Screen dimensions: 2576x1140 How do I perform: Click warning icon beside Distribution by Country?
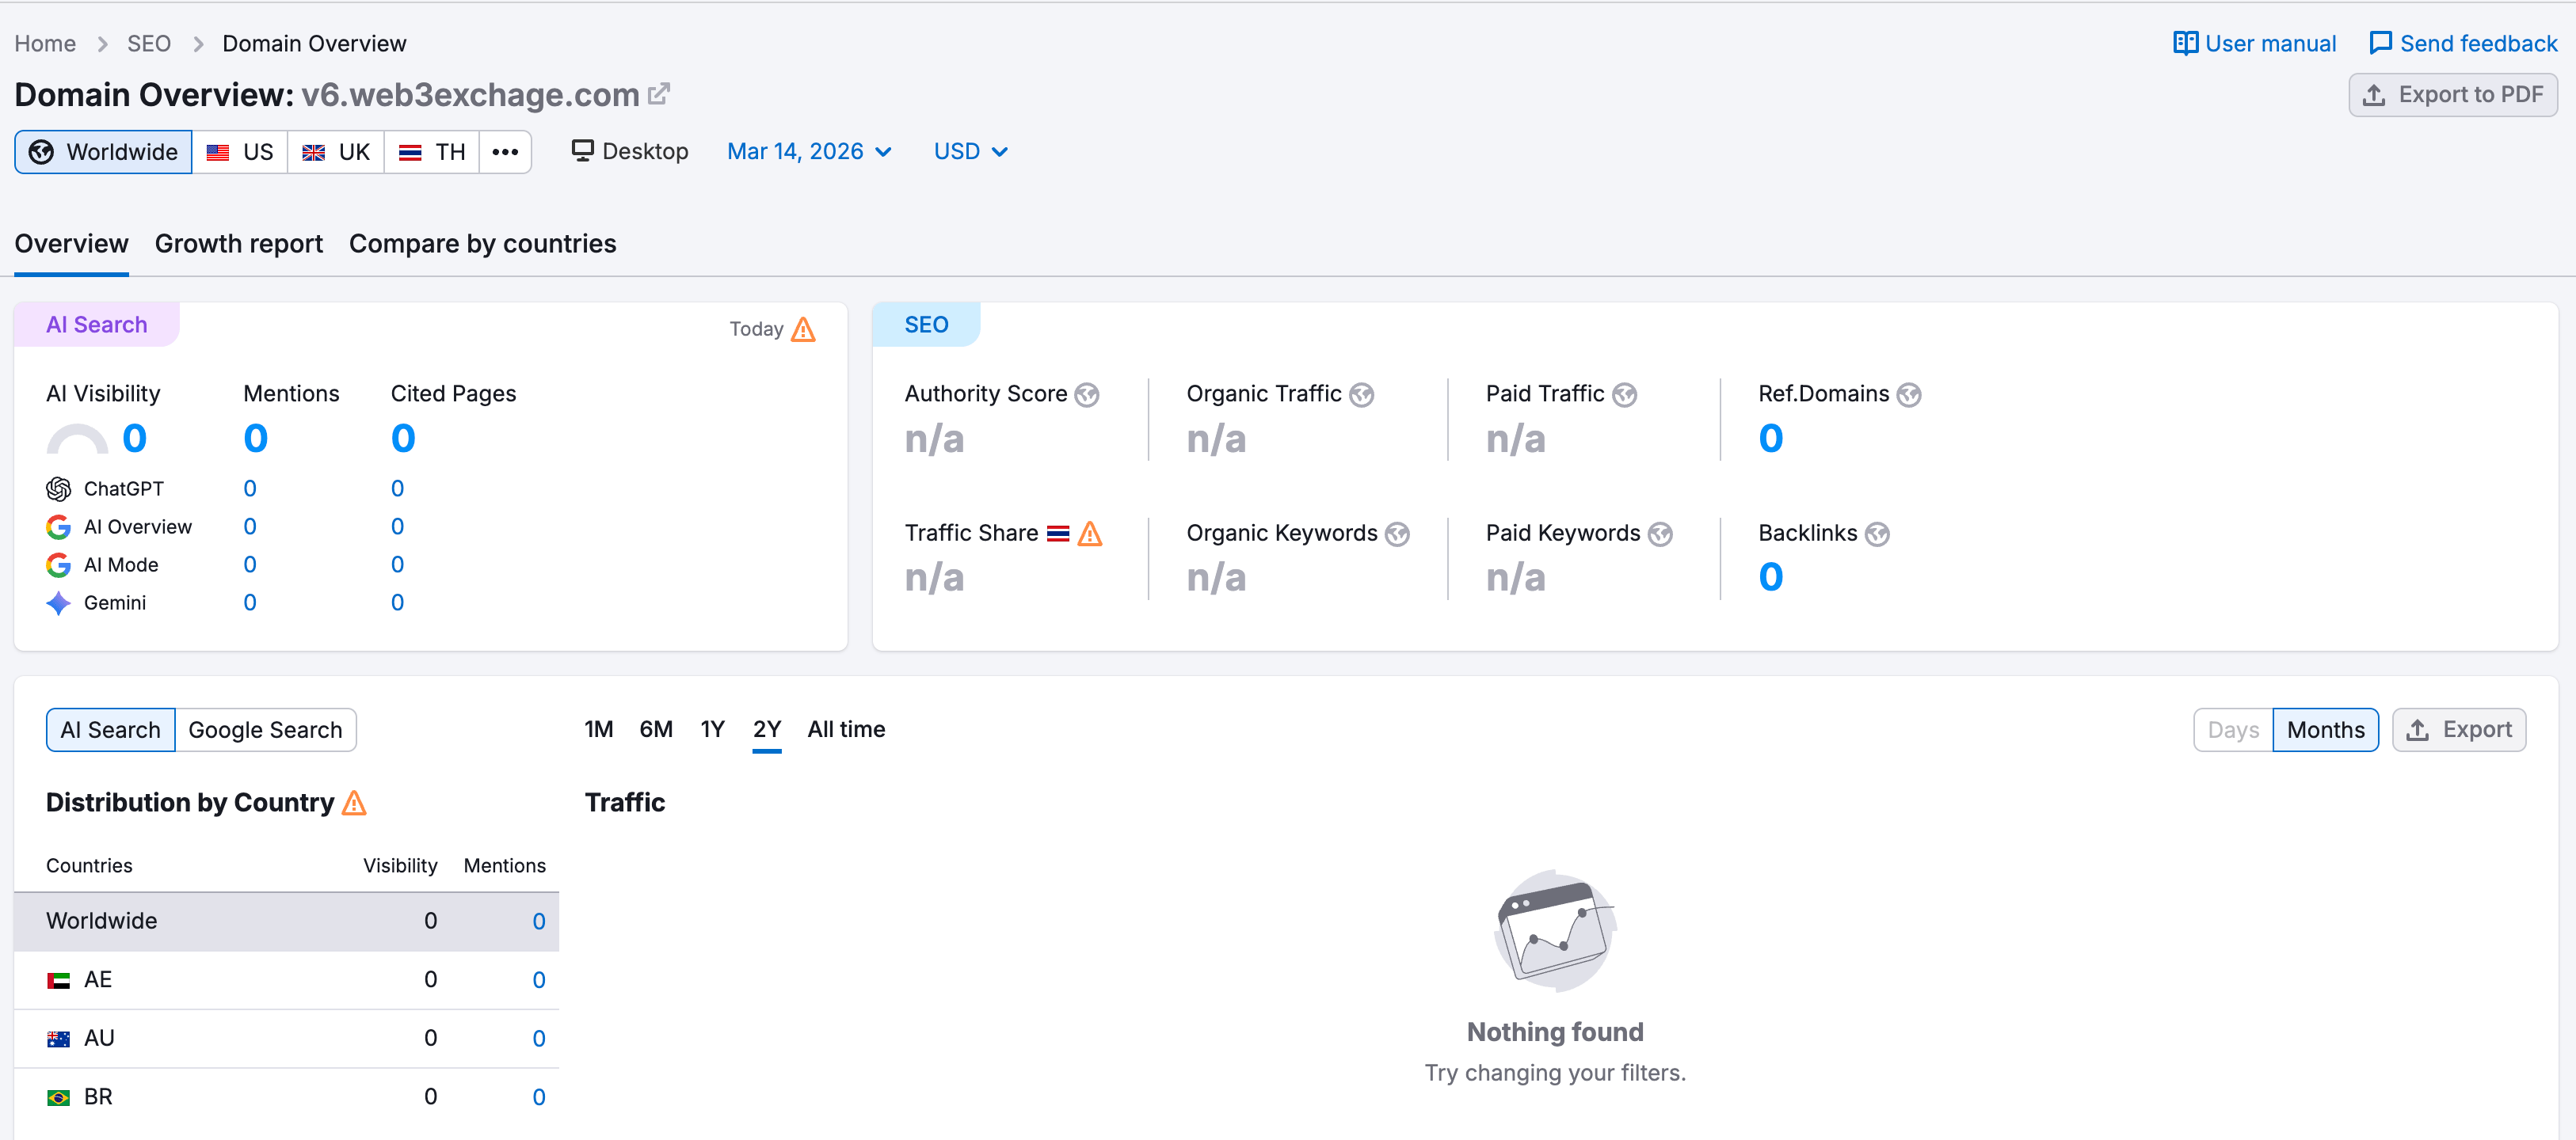(354, 802)
